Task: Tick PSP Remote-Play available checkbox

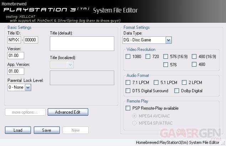Action: [x=128, y=108]
